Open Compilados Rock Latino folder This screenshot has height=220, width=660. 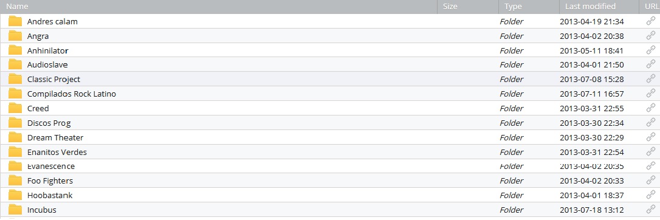[72, 94]
